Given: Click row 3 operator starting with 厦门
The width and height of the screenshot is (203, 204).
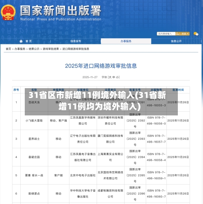Looking at the screenshot, I should coord(110,139).
